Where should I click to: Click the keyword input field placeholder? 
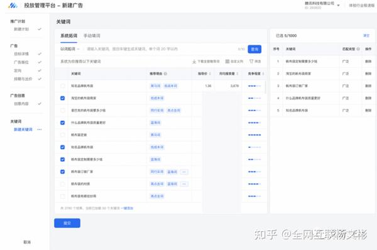(132, 49)
